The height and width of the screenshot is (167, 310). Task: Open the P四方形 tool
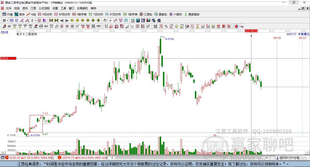[x=45, y=14]
